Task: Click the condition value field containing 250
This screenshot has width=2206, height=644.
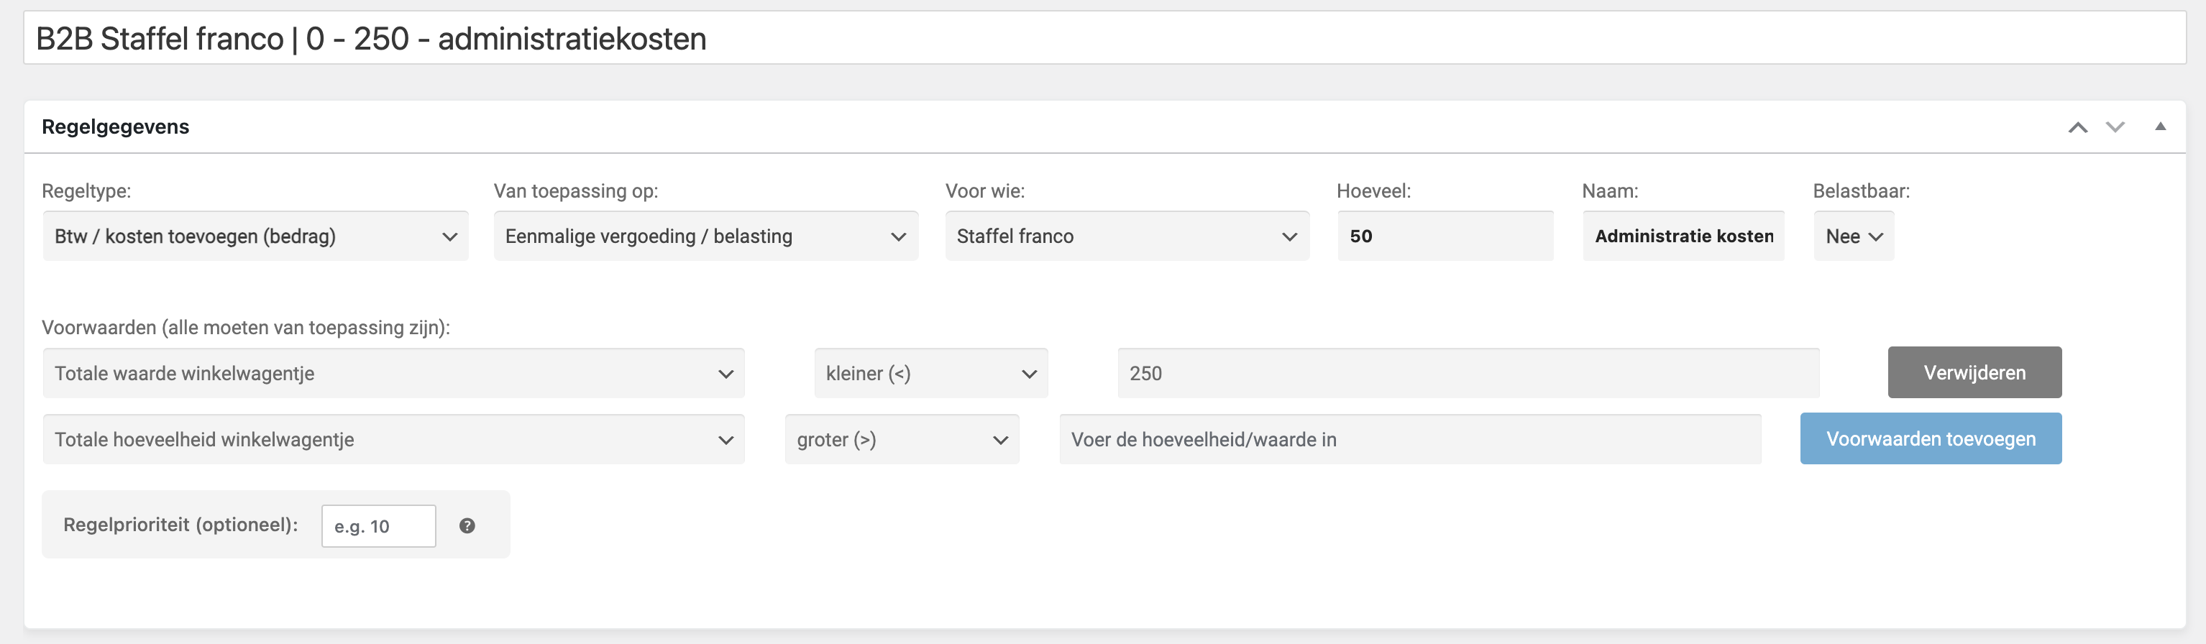Action: click(x=1469, y=373)
